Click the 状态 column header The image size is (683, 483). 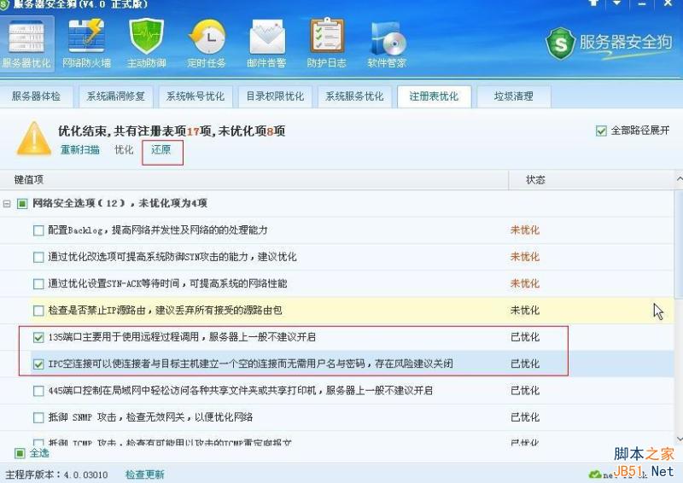point(535,180)
